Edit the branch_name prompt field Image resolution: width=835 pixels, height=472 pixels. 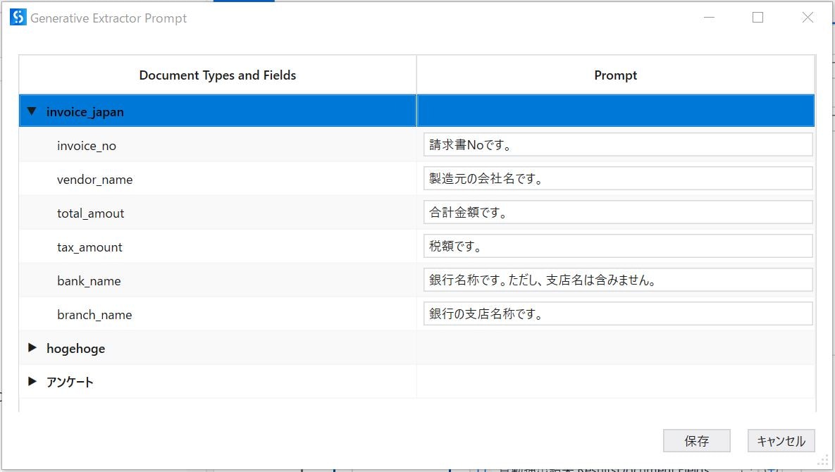coord(618,313)
